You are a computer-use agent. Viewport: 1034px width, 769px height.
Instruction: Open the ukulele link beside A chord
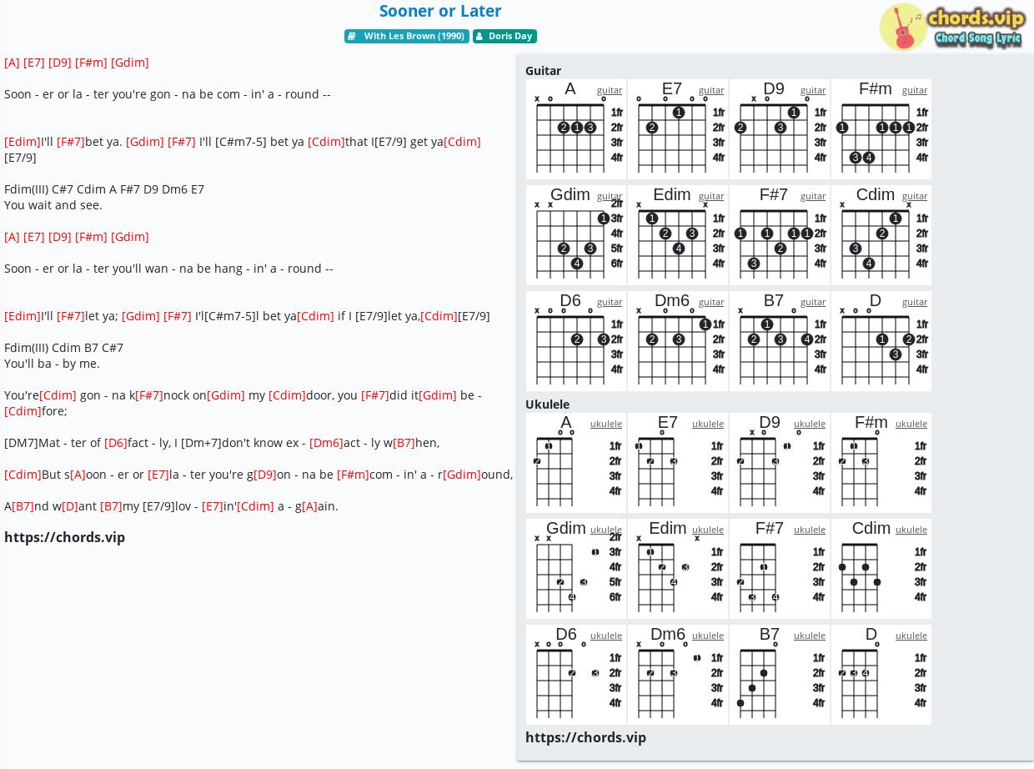[606, 424]
